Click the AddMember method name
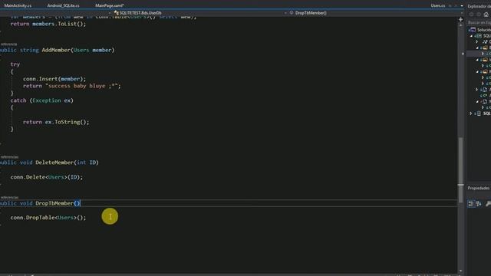Viewport: 491px width, 276px height. [56, 50]
